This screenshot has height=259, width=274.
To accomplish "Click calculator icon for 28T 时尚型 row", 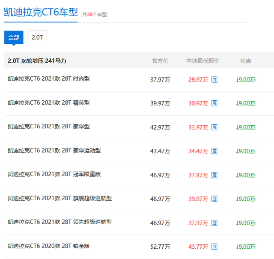I will tap(214, 80).
